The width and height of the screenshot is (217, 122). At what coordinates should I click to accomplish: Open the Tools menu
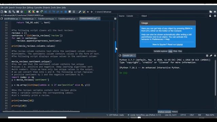(53, 7)
